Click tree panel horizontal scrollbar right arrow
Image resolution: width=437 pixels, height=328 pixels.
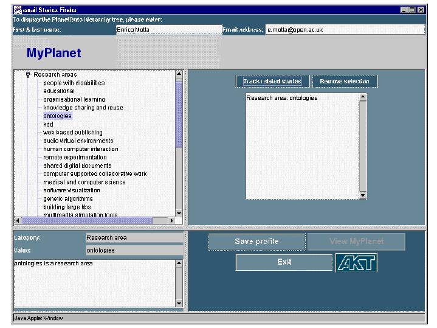pos(171,220)
